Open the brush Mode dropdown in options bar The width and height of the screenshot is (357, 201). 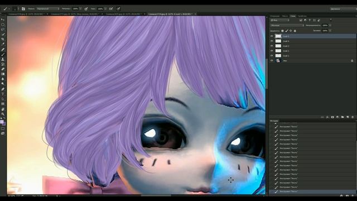click(48, 9)
